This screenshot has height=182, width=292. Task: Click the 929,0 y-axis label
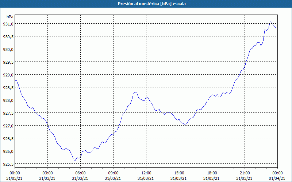click(x=8, y=75)
